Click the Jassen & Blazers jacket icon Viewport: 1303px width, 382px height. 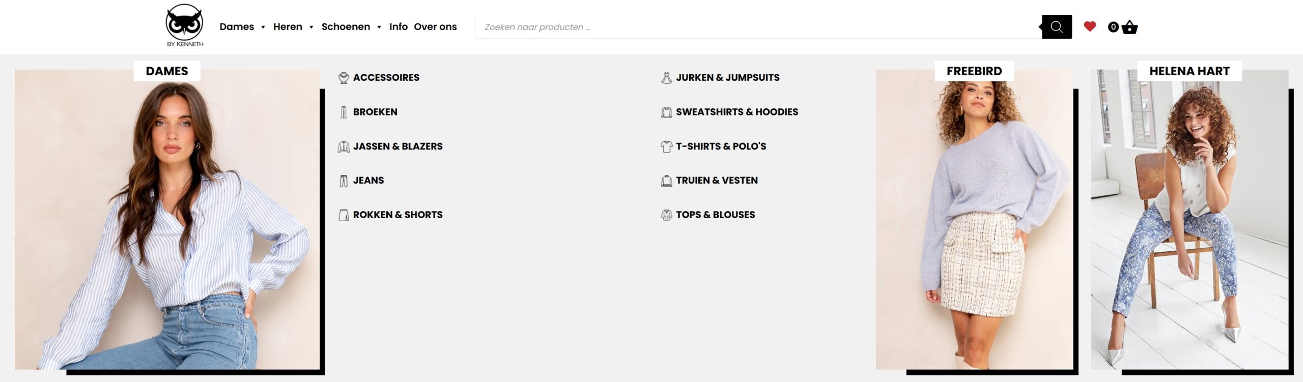pyautogui.click(x=344, y=146)
